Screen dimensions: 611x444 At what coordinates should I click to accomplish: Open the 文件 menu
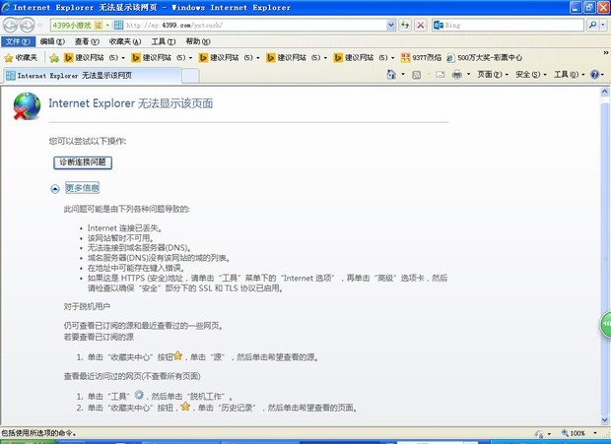click(x=18, y=41)
